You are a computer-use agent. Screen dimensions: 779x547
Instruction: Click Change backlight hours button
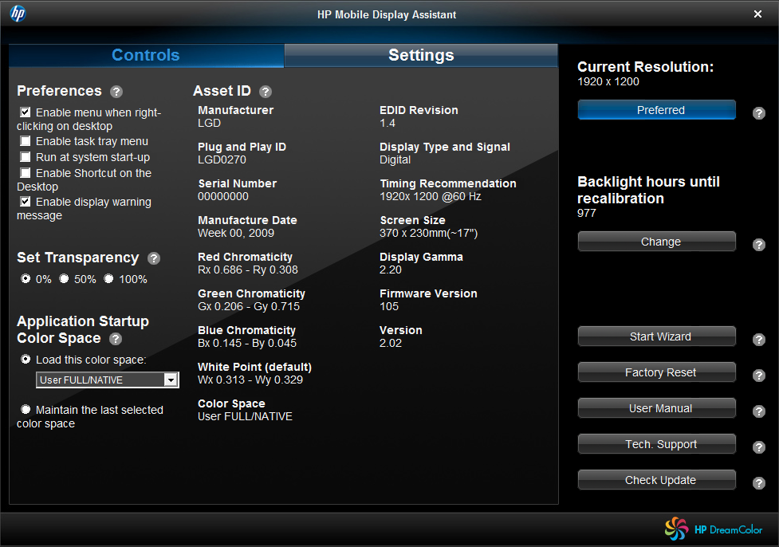(656, 242)
